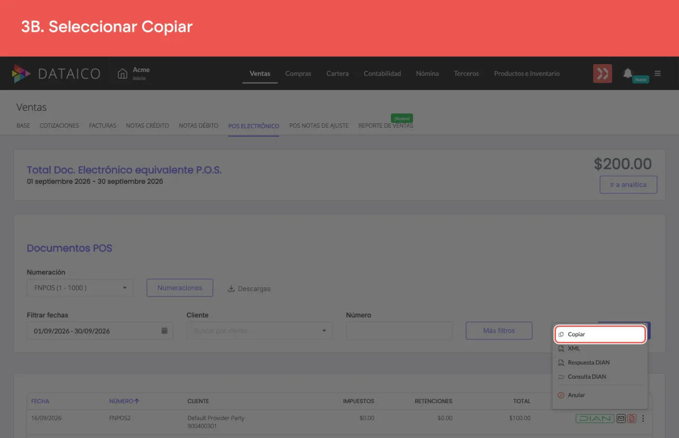Click the DIAN status badge
The width and height of the screenshot is (679, 438).
(595, 418)
